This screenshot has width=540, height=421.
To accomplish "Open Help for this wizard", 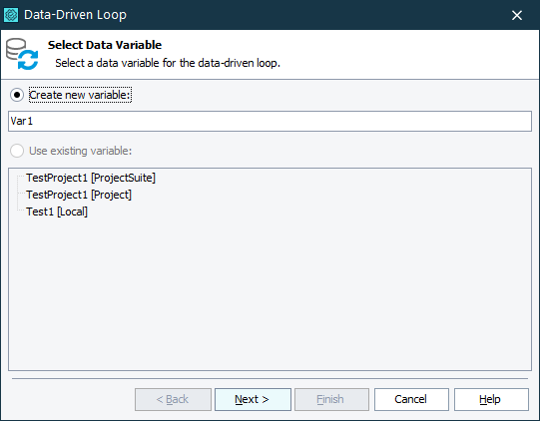I will (x=491, y=399).
